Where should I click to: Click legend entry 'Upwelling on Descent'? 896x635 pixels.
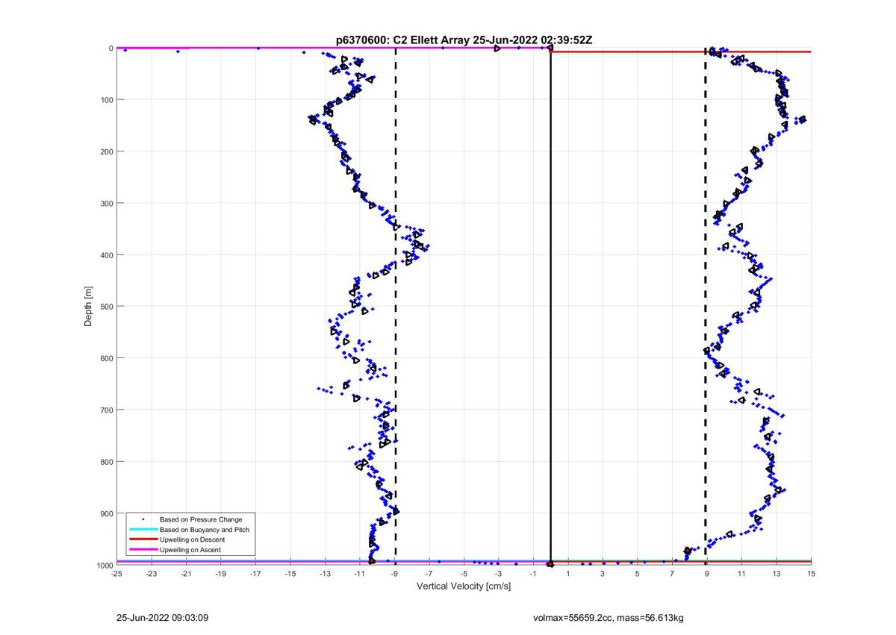coord(193,539)
